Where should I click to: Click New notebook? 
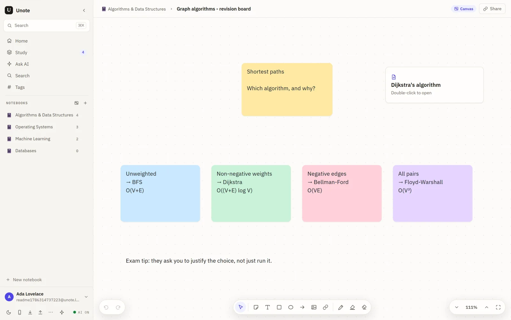[24, 280]
